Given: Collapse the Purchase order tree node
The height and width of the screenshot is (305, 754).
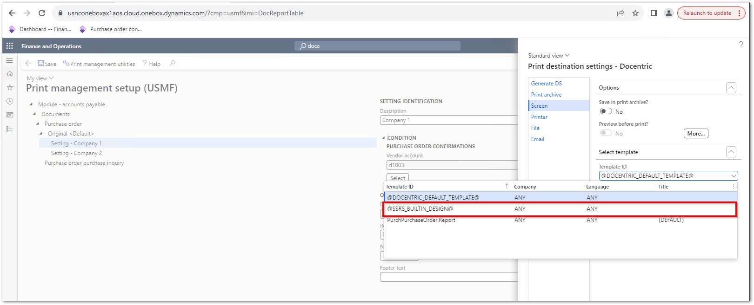Looking at the screenshot, I should click(x=38, y=124).
